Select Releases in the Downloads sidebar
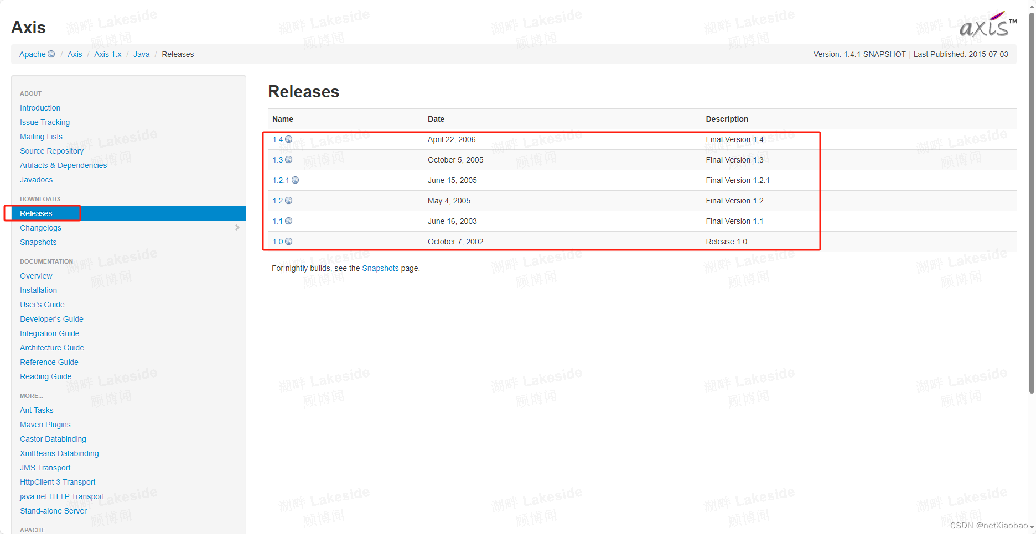 [x=36, y=213]
